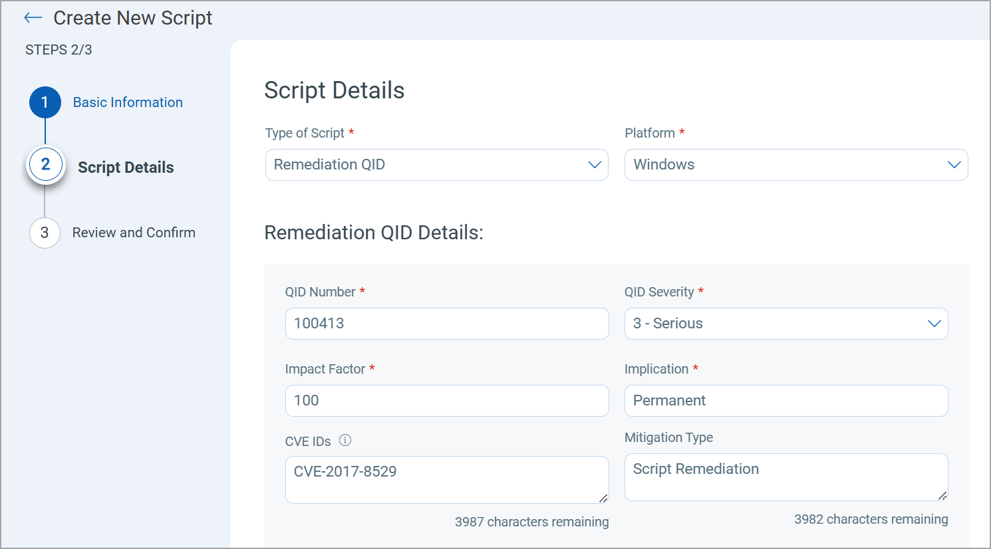The height and width of the screenshot is (549, 991).
Task: Click the Implication label
Action: (656, 369)
